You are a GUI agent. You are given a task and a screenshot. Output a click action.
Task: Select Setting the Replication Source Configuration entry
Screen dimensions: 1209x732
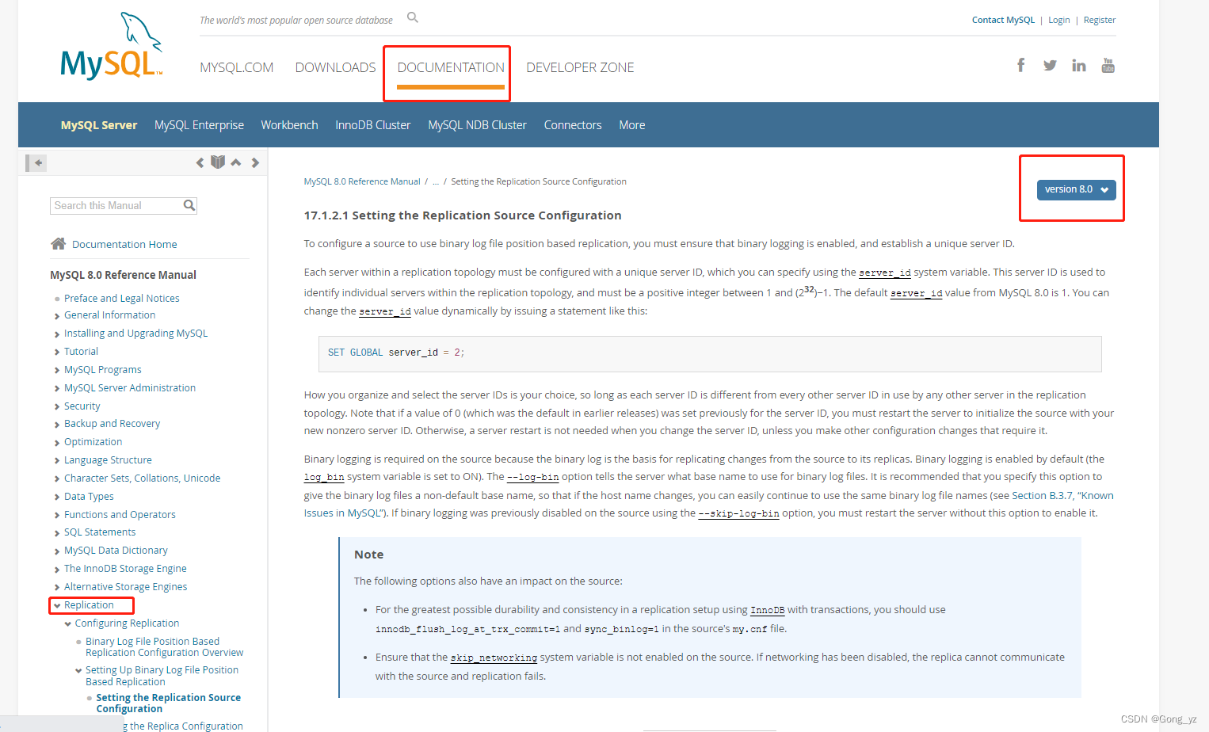coord(169,703)
